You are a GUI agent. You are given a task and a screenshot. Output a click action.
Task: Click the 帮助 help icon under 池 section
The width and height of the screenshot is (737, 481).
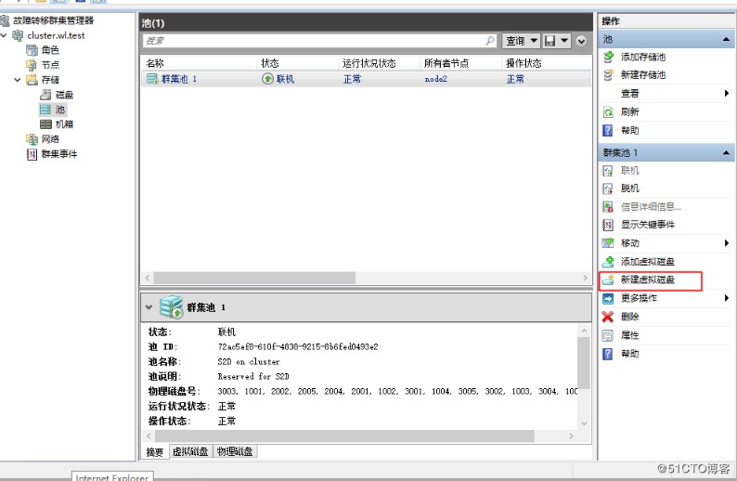(608, 130)
